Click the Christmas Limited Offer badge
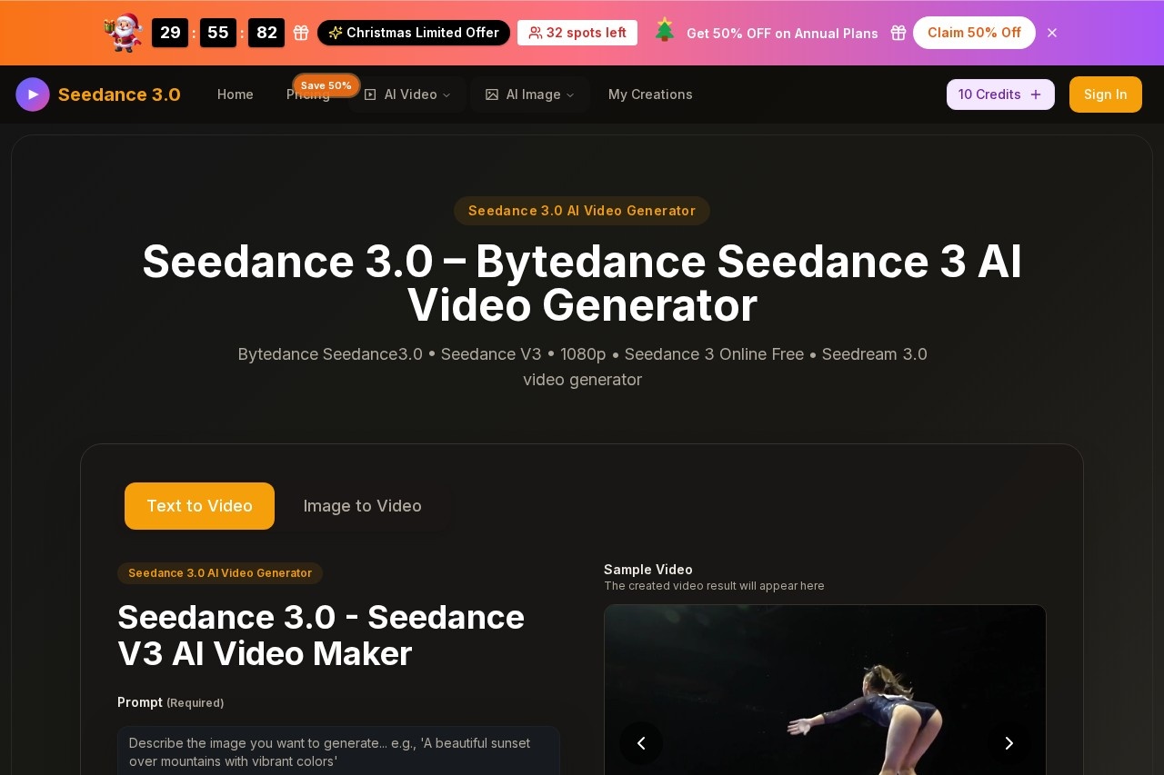The height and width of the screenshot is (775, 1164). [414, 33]
